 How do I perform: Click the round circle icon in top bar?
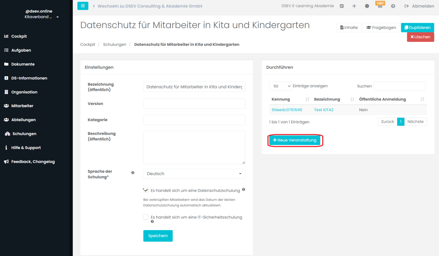pos(367,6)
